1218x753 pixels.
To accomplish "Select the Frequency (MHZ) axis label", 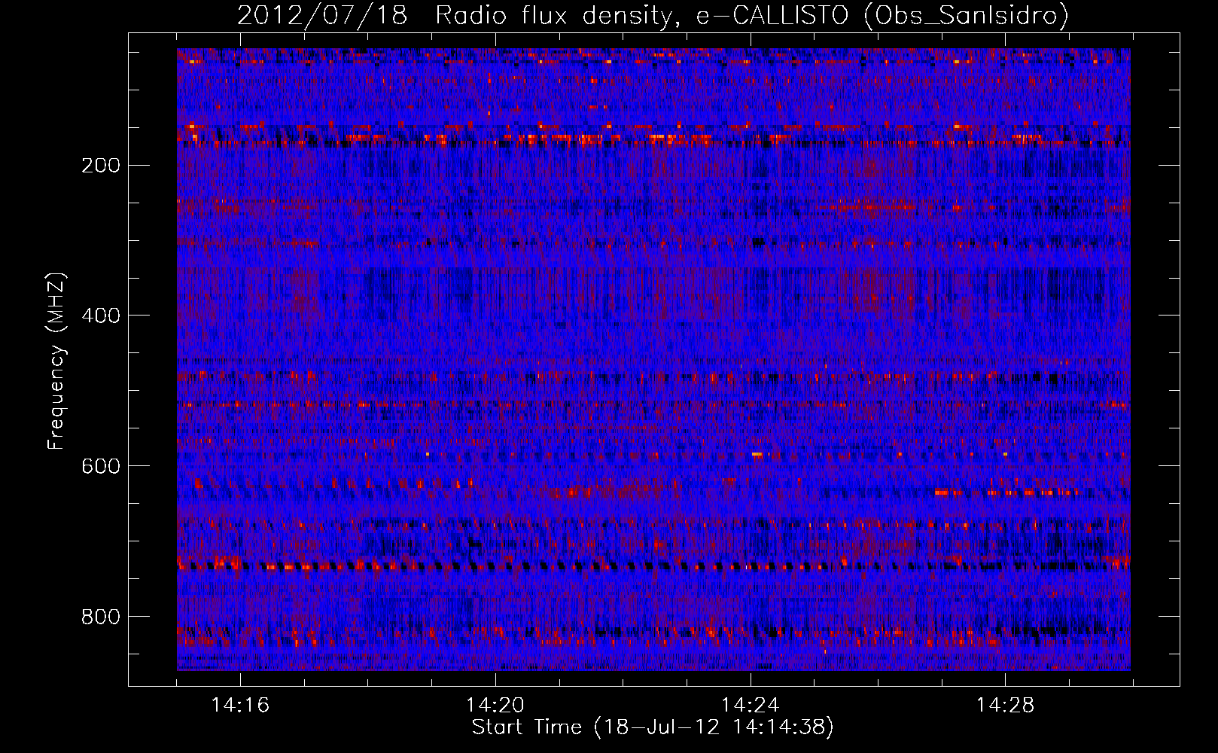I will click(56, 361).
